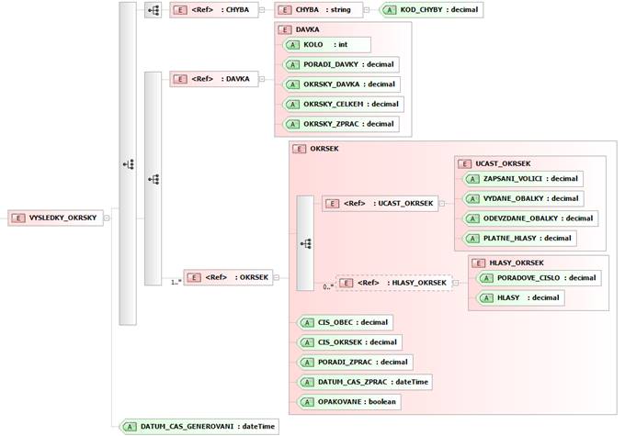The height and width of the screenshot is (436, 625).
Task: Click the A icon beside KOD_CHYBY attribute
Action: coord(391,10)
